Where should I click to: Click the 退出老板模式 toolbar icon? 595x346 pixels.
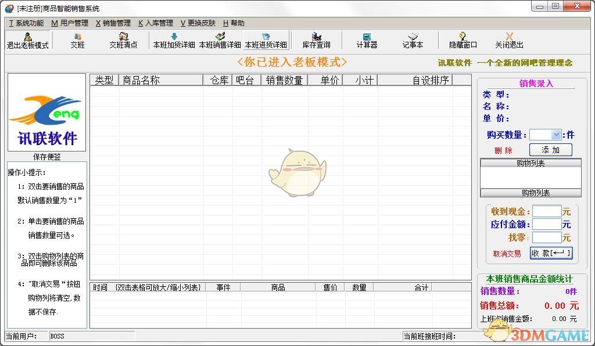tap(28, 41)
